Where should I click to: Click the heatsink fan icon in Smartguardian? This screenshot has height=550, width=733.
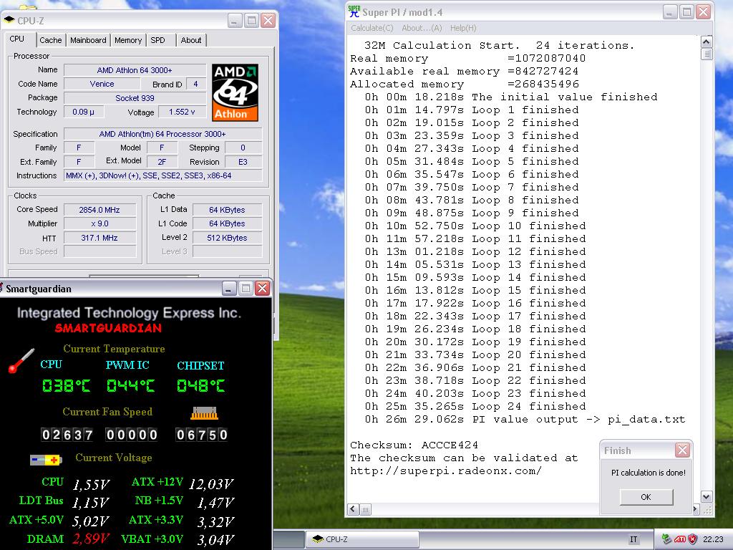tap(204, 413)
